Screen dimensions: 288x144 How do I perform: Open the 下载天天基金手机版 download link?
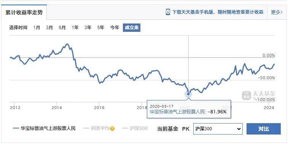pos(218,12)
